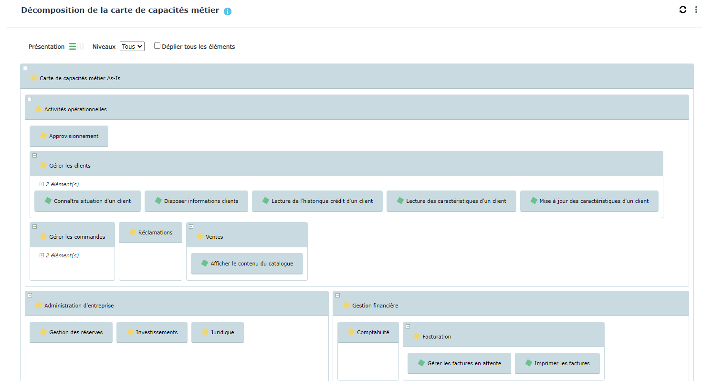Click green icon of Afficher le contenu du catalogue
Screen dimensions: 702x381
(205, 263)
